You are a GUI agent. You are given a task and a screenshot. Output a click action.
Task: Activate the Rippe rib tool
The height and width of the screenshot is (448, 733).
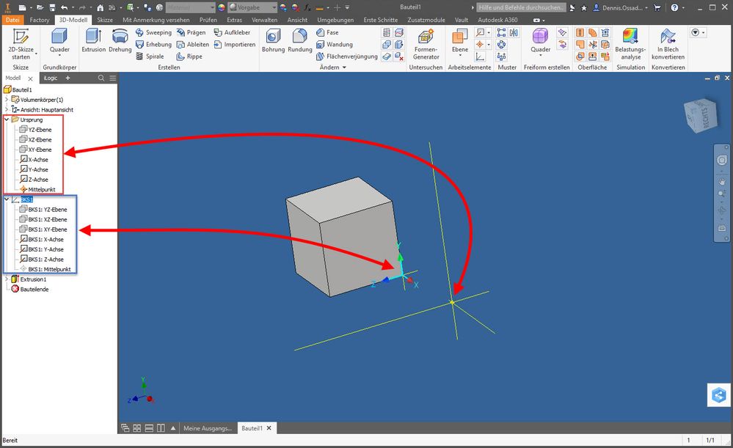[189, 56]
